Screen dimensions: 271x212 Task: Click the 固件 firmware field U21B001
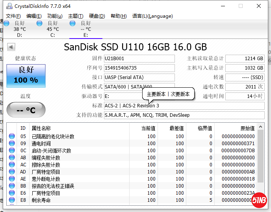pos(139,59)
